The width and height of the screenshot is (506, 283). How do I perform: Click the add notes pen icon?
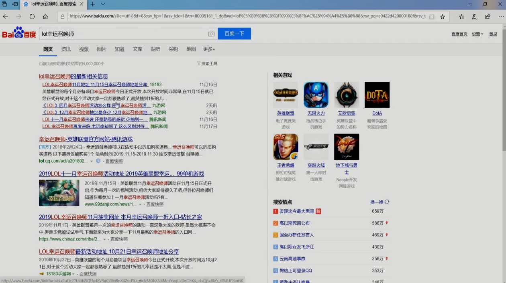coord(475,16)
